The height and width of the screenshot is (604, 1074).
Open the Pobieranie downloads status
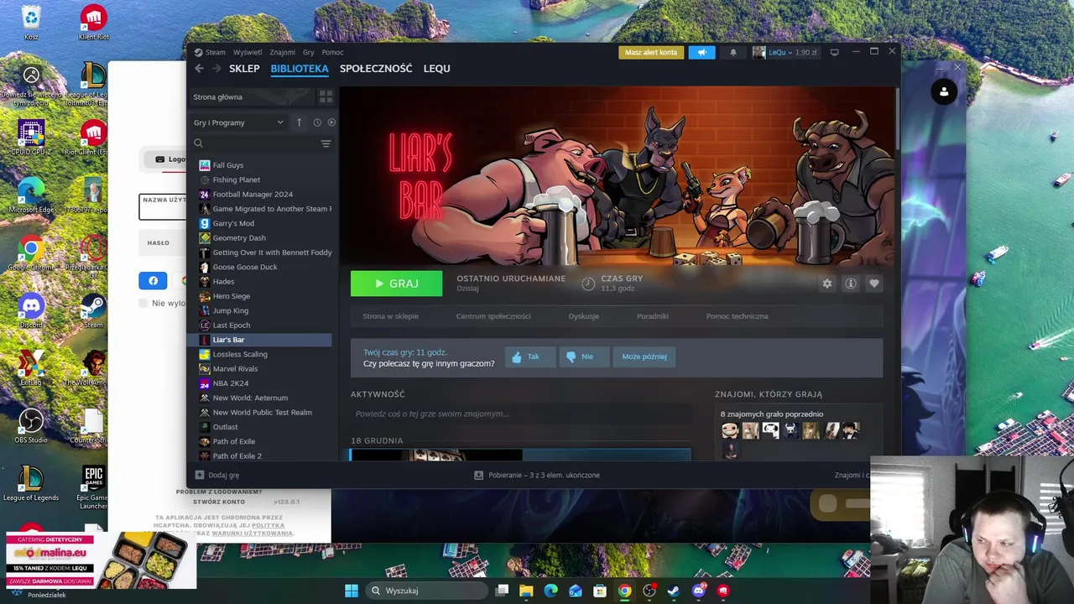click(x=537, y=475)
